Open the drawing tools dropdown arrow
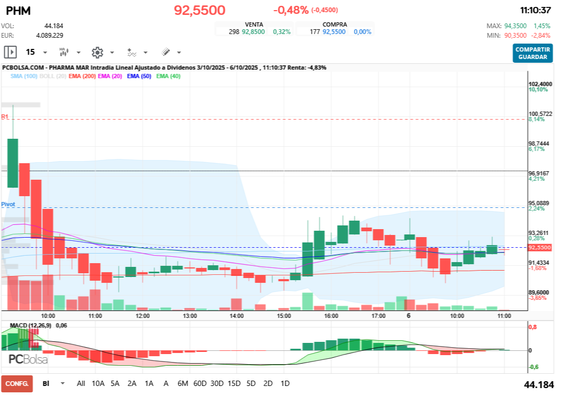This screenshot has width=561, height=395. pyautogui.click(x=178, y=53)
